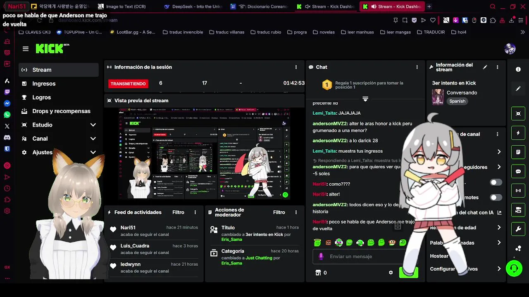Click the Eris_Sama link under Título change
Screen dimensions: 529x297
pyautogui.click(x=231, y=240)
